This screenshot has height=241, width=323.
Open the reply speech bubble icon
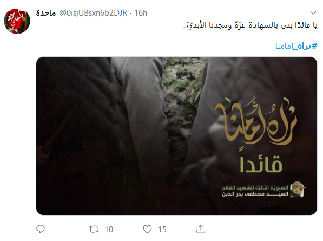pyautogui.click(x=41, y=229)
